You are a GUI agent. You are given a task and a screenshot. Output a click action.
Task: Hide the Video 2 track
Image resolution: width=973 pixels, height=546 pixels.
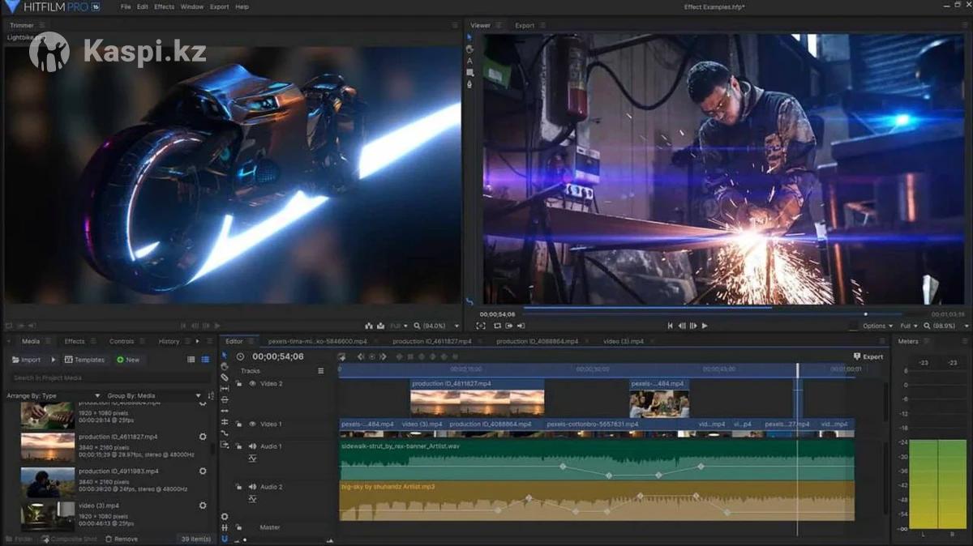[x=252, y=384]
